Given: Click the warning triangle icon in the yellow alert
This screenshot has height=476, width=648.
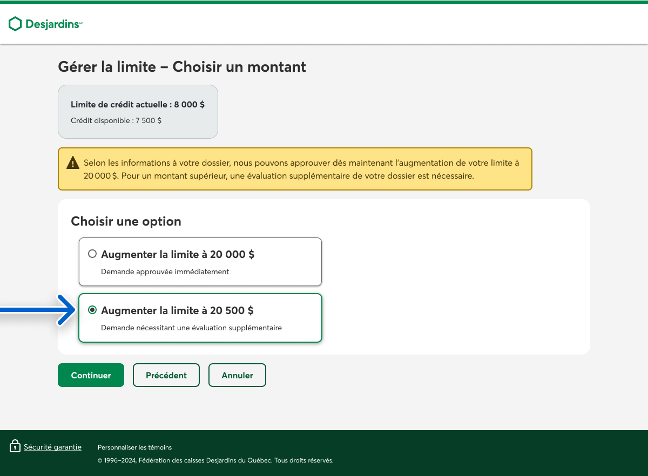Looking at the screenshot, I should click(72, 162).
